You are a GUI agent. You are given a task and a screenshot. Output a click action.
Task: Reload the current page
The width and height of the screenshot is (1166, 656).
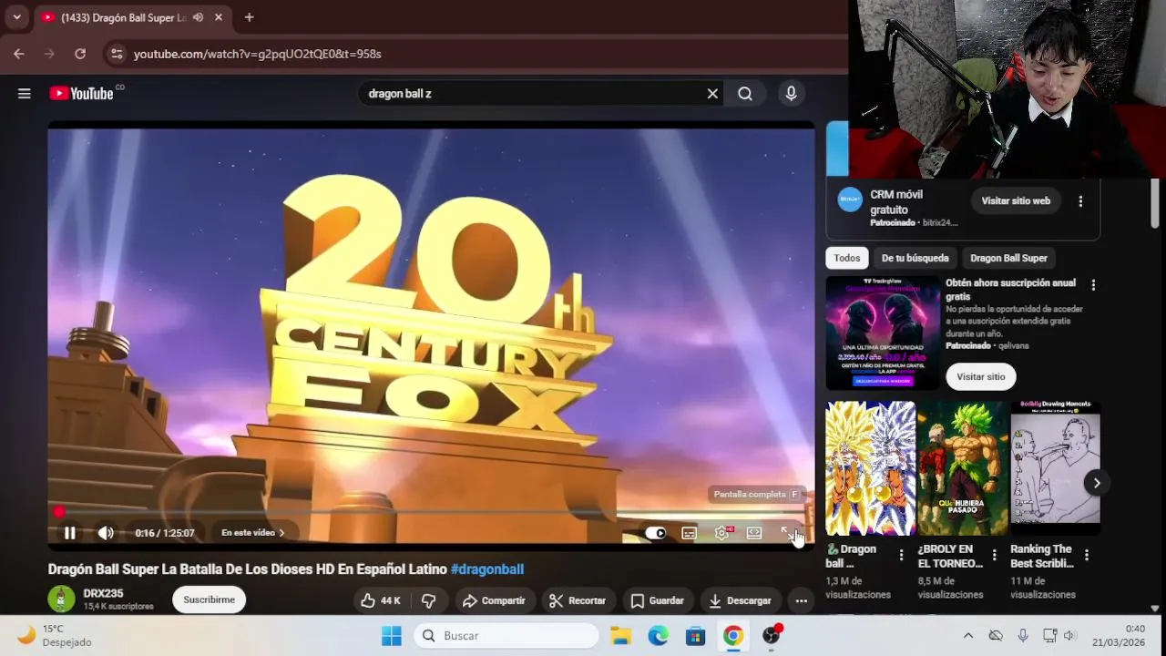point(80,54)
